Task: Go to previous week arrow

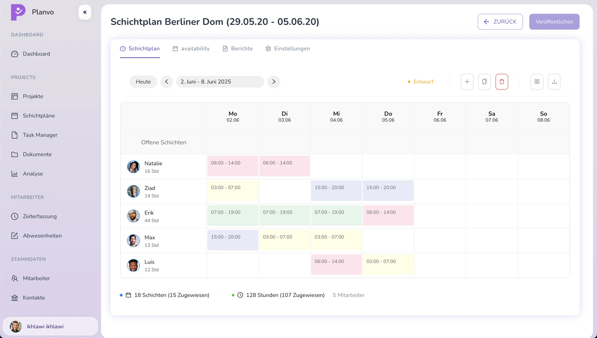Action: click(167, 82)
